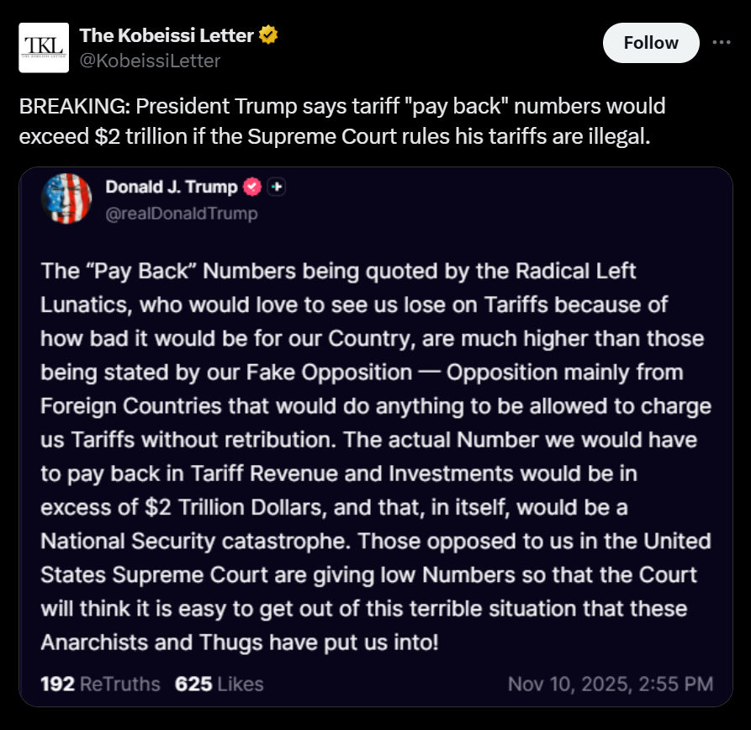Image resolution: width=751 pixels, height=730 pixels.
Task: Click "Supreme Court rules" in tweet caption
Action: click(373, 135)
